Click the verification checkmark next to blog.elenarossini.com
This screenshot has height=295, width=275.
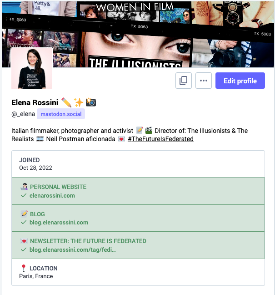coord(24,222)
